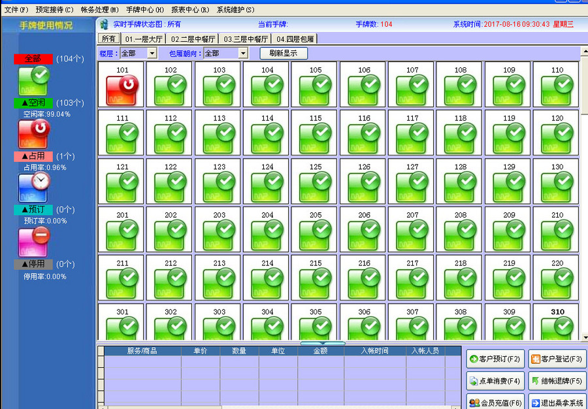Select wristband 215 icon

tap(316, 284)
